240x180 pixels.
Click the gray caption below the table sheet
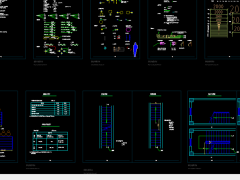(x=30, y=165)
